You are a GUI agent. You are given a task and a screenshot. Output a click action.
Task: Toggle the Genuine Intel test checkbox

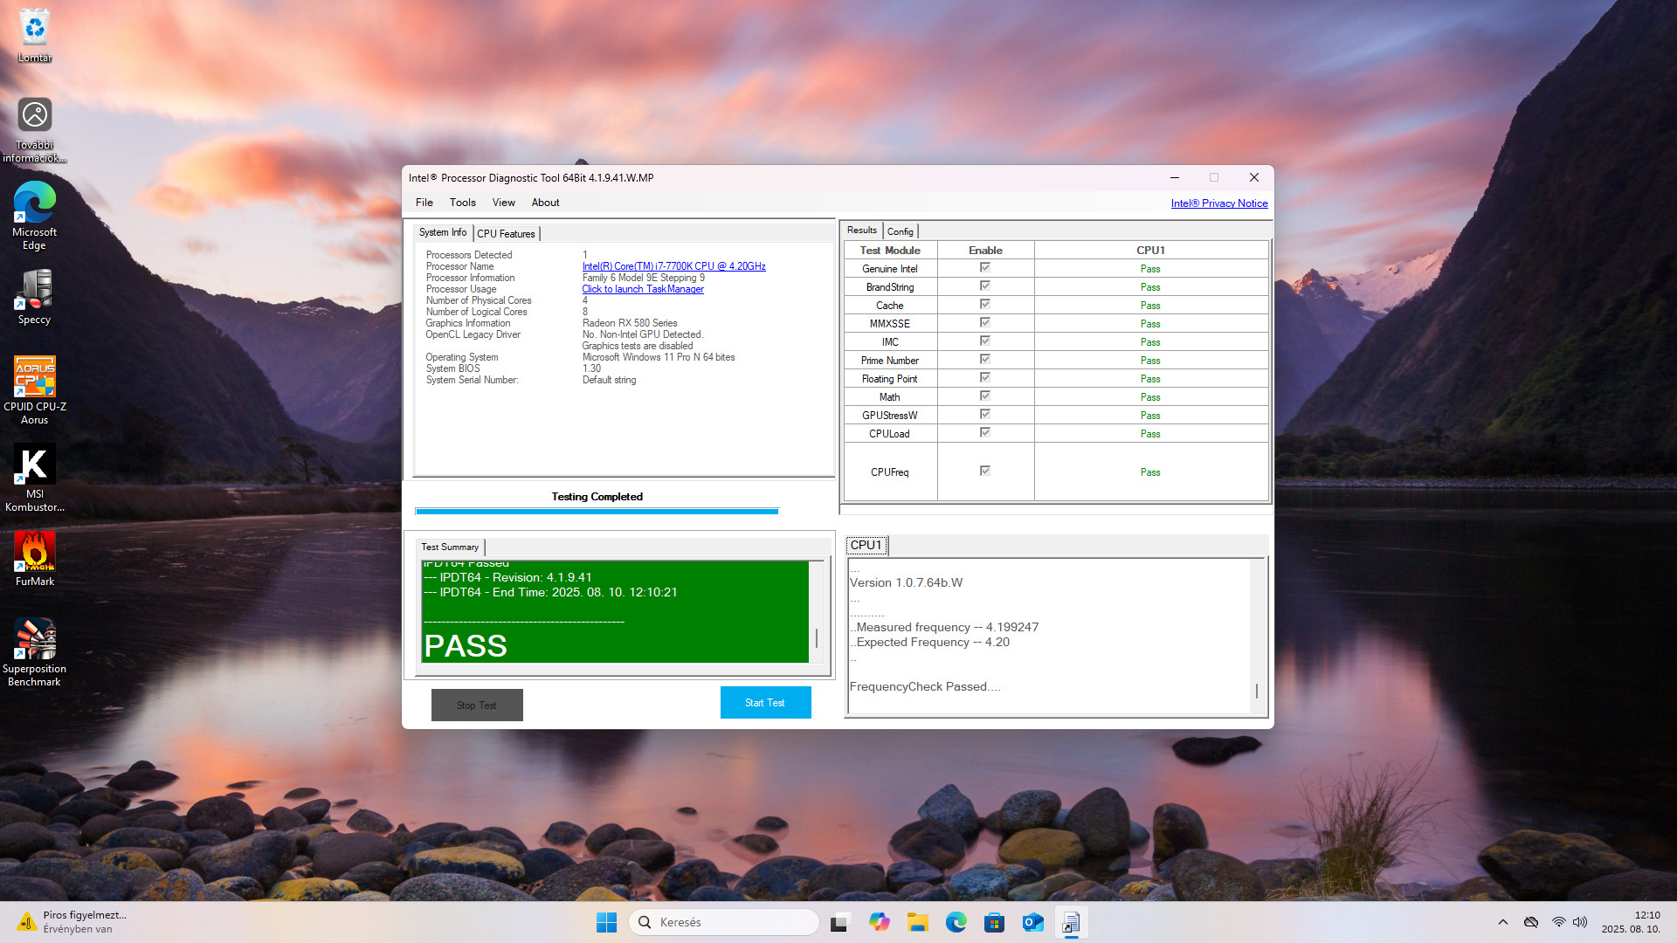[984, 268]
